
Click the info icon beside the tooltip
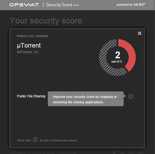coord(131,97)
